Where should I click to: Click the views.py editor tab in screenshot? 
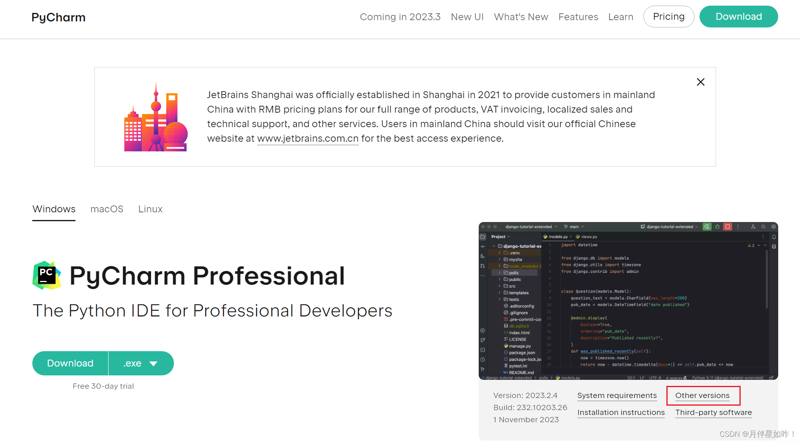pyautogui.click(x=586, y=237)
